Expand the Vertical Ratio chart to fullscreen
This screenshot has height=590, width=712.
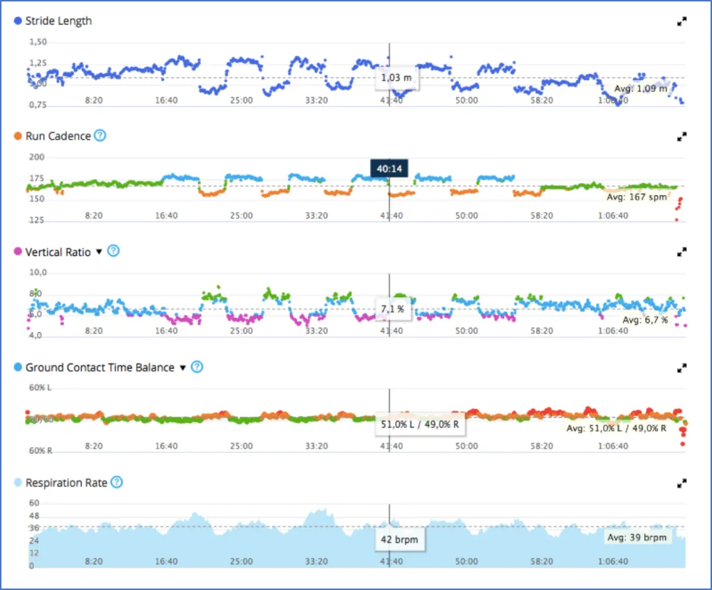coord(681,252)
